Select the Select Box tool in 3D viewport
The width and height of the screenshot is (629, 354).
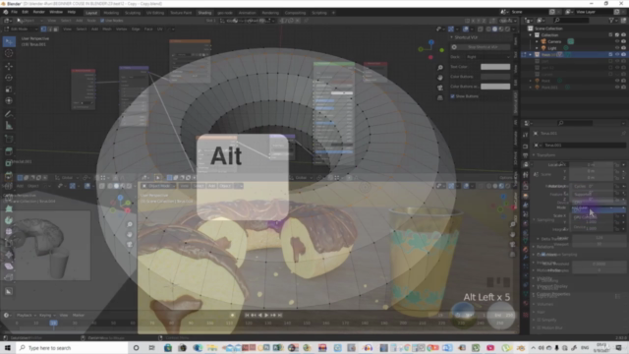point(9,41)
